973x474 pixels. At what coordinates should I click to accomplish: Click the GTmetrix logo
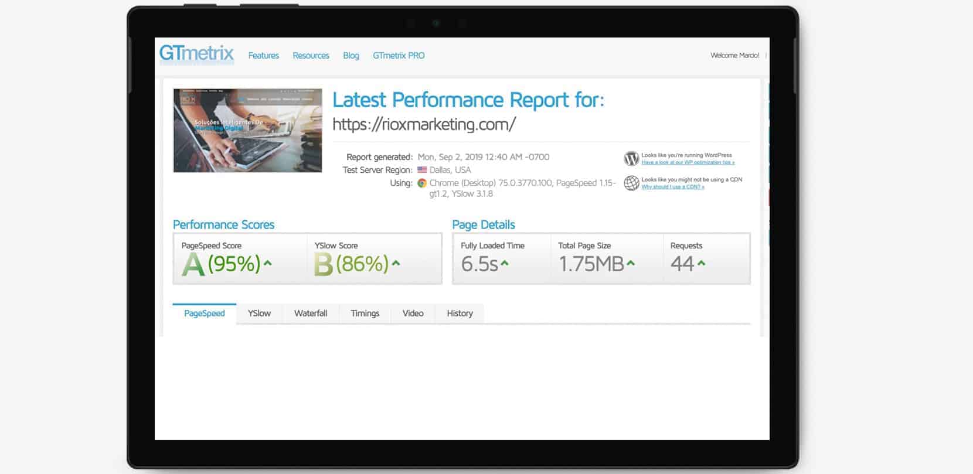(196, 53)
